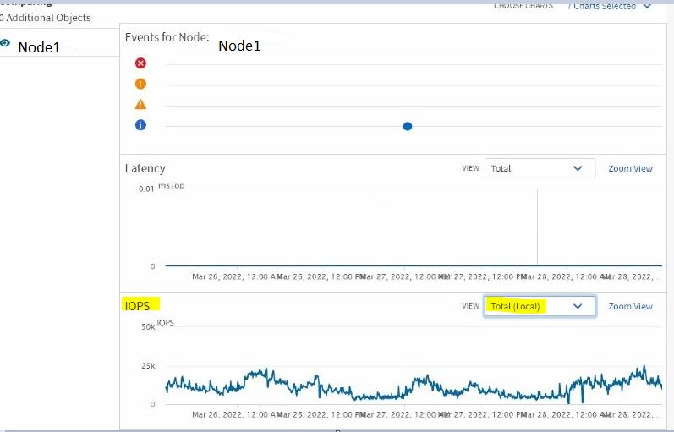Click the highlighted IOPS chart title

tap(137, 305)
